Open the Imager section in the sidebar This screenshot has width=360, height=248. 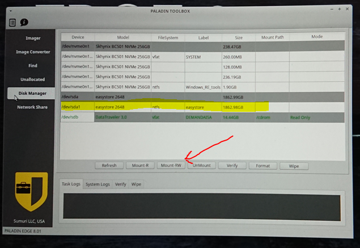pyautogui.click(x=33, y=38)
